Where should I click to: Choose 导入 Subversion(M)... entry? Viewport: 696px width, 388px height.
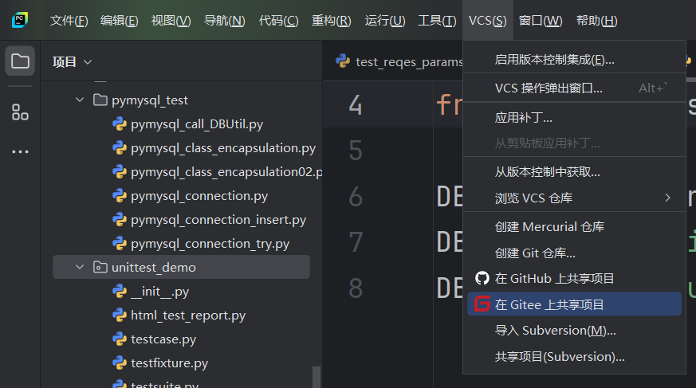click(574, 331)
